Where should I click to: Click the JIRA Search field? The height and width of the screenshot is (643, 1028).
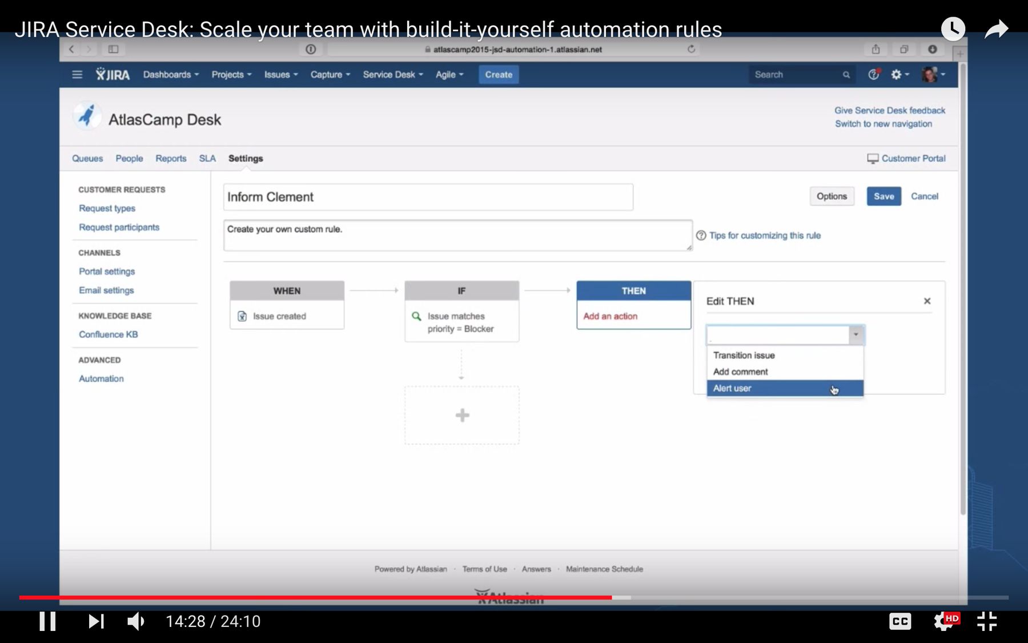click(x=802, y=74)
